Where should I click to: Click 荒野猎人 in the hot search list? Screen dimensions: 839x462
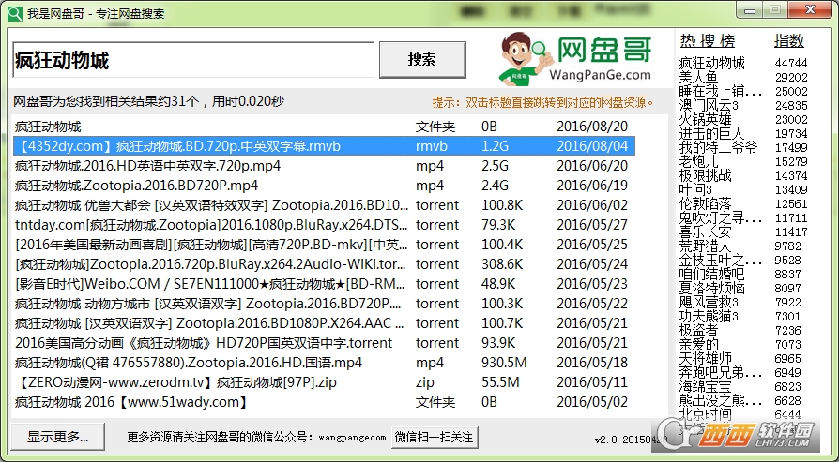(705, 246)
